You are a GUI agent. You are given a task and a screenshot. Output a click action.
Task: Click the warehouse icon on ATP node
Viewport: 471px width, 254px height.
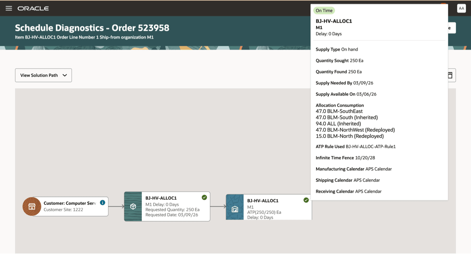pyautogui.click(x=235, y=209)
